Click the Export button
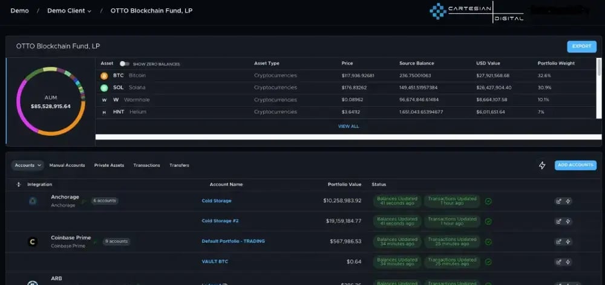Viewport: 605px width, 285px height. pyautogui.click(x=581, y=46)
